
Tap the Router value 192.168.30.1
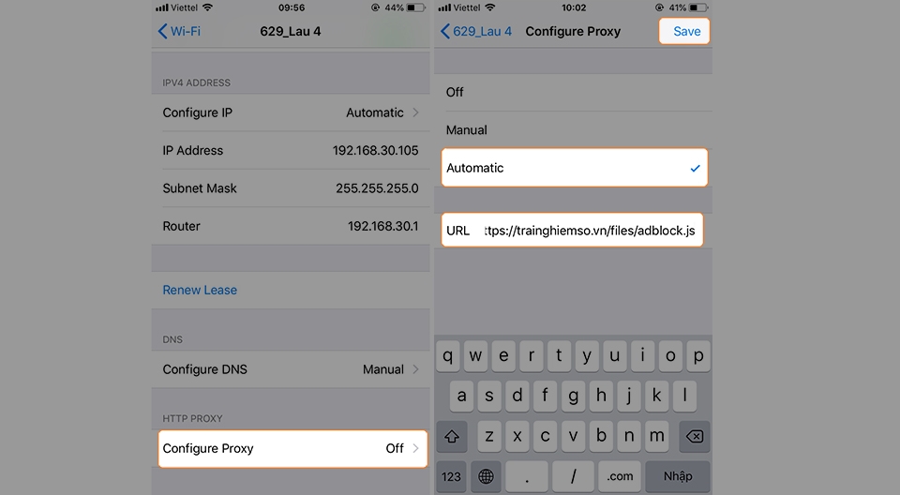coord(382,226)
